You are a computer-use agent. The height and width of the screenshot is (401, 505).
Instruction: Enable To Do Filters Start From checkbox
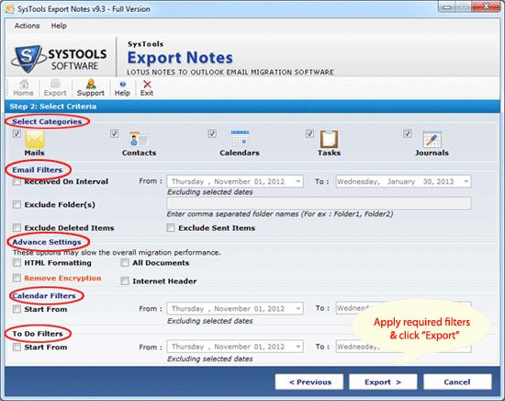(x=17, y=347)
